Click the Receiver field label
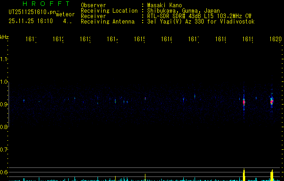 click(x=93, y=16)
